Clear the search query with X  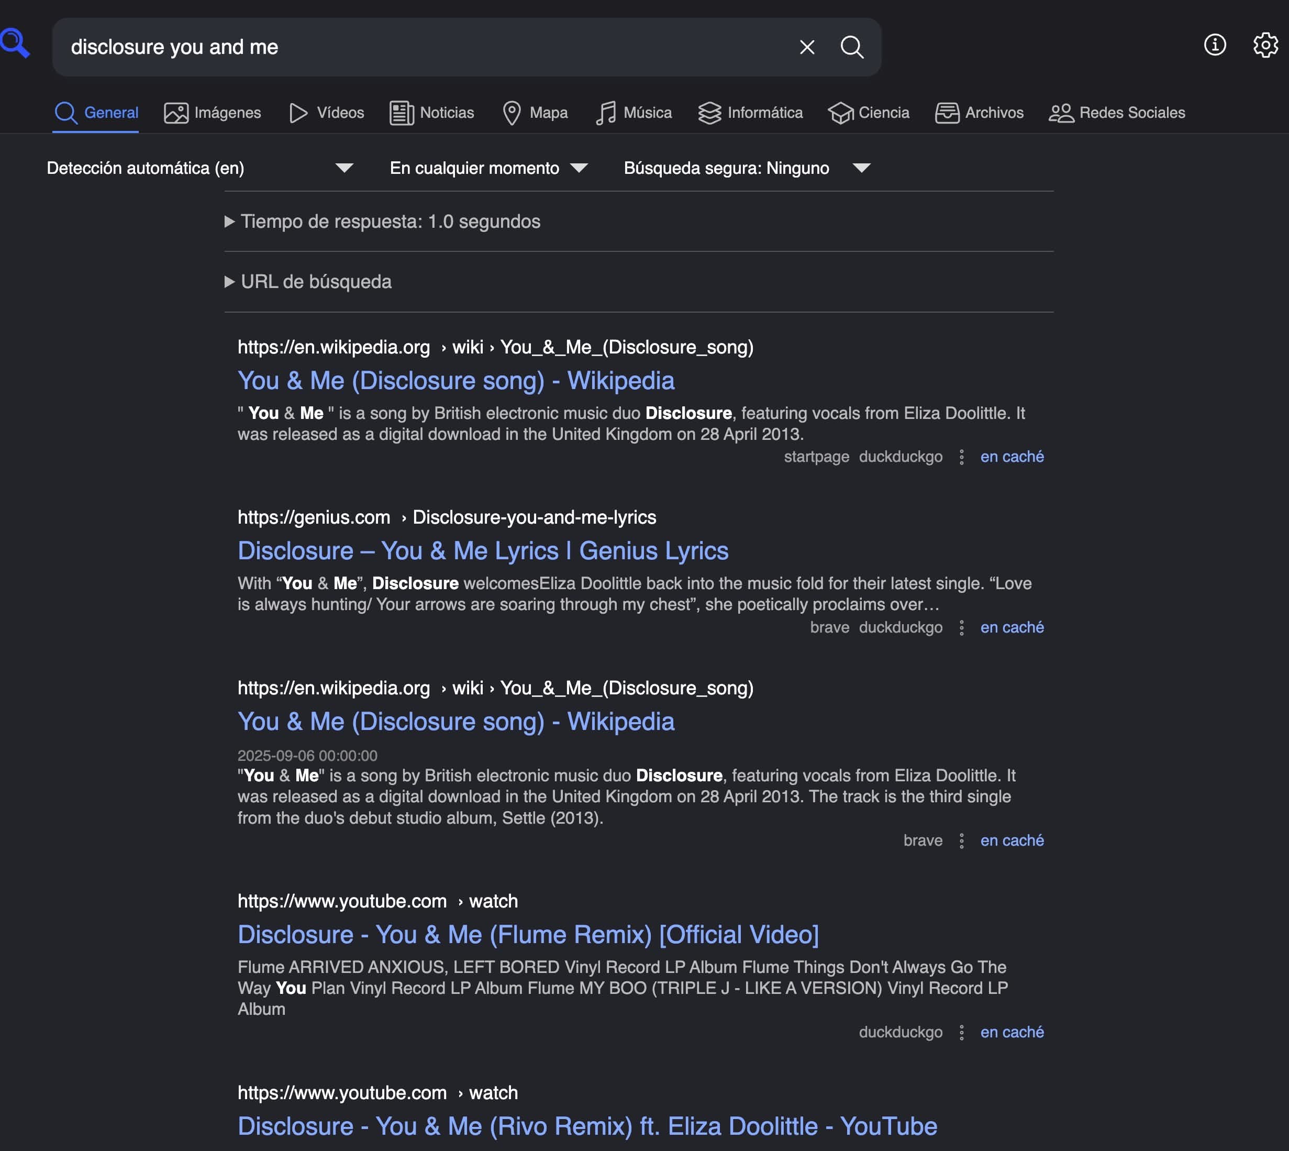pos(807,47)
